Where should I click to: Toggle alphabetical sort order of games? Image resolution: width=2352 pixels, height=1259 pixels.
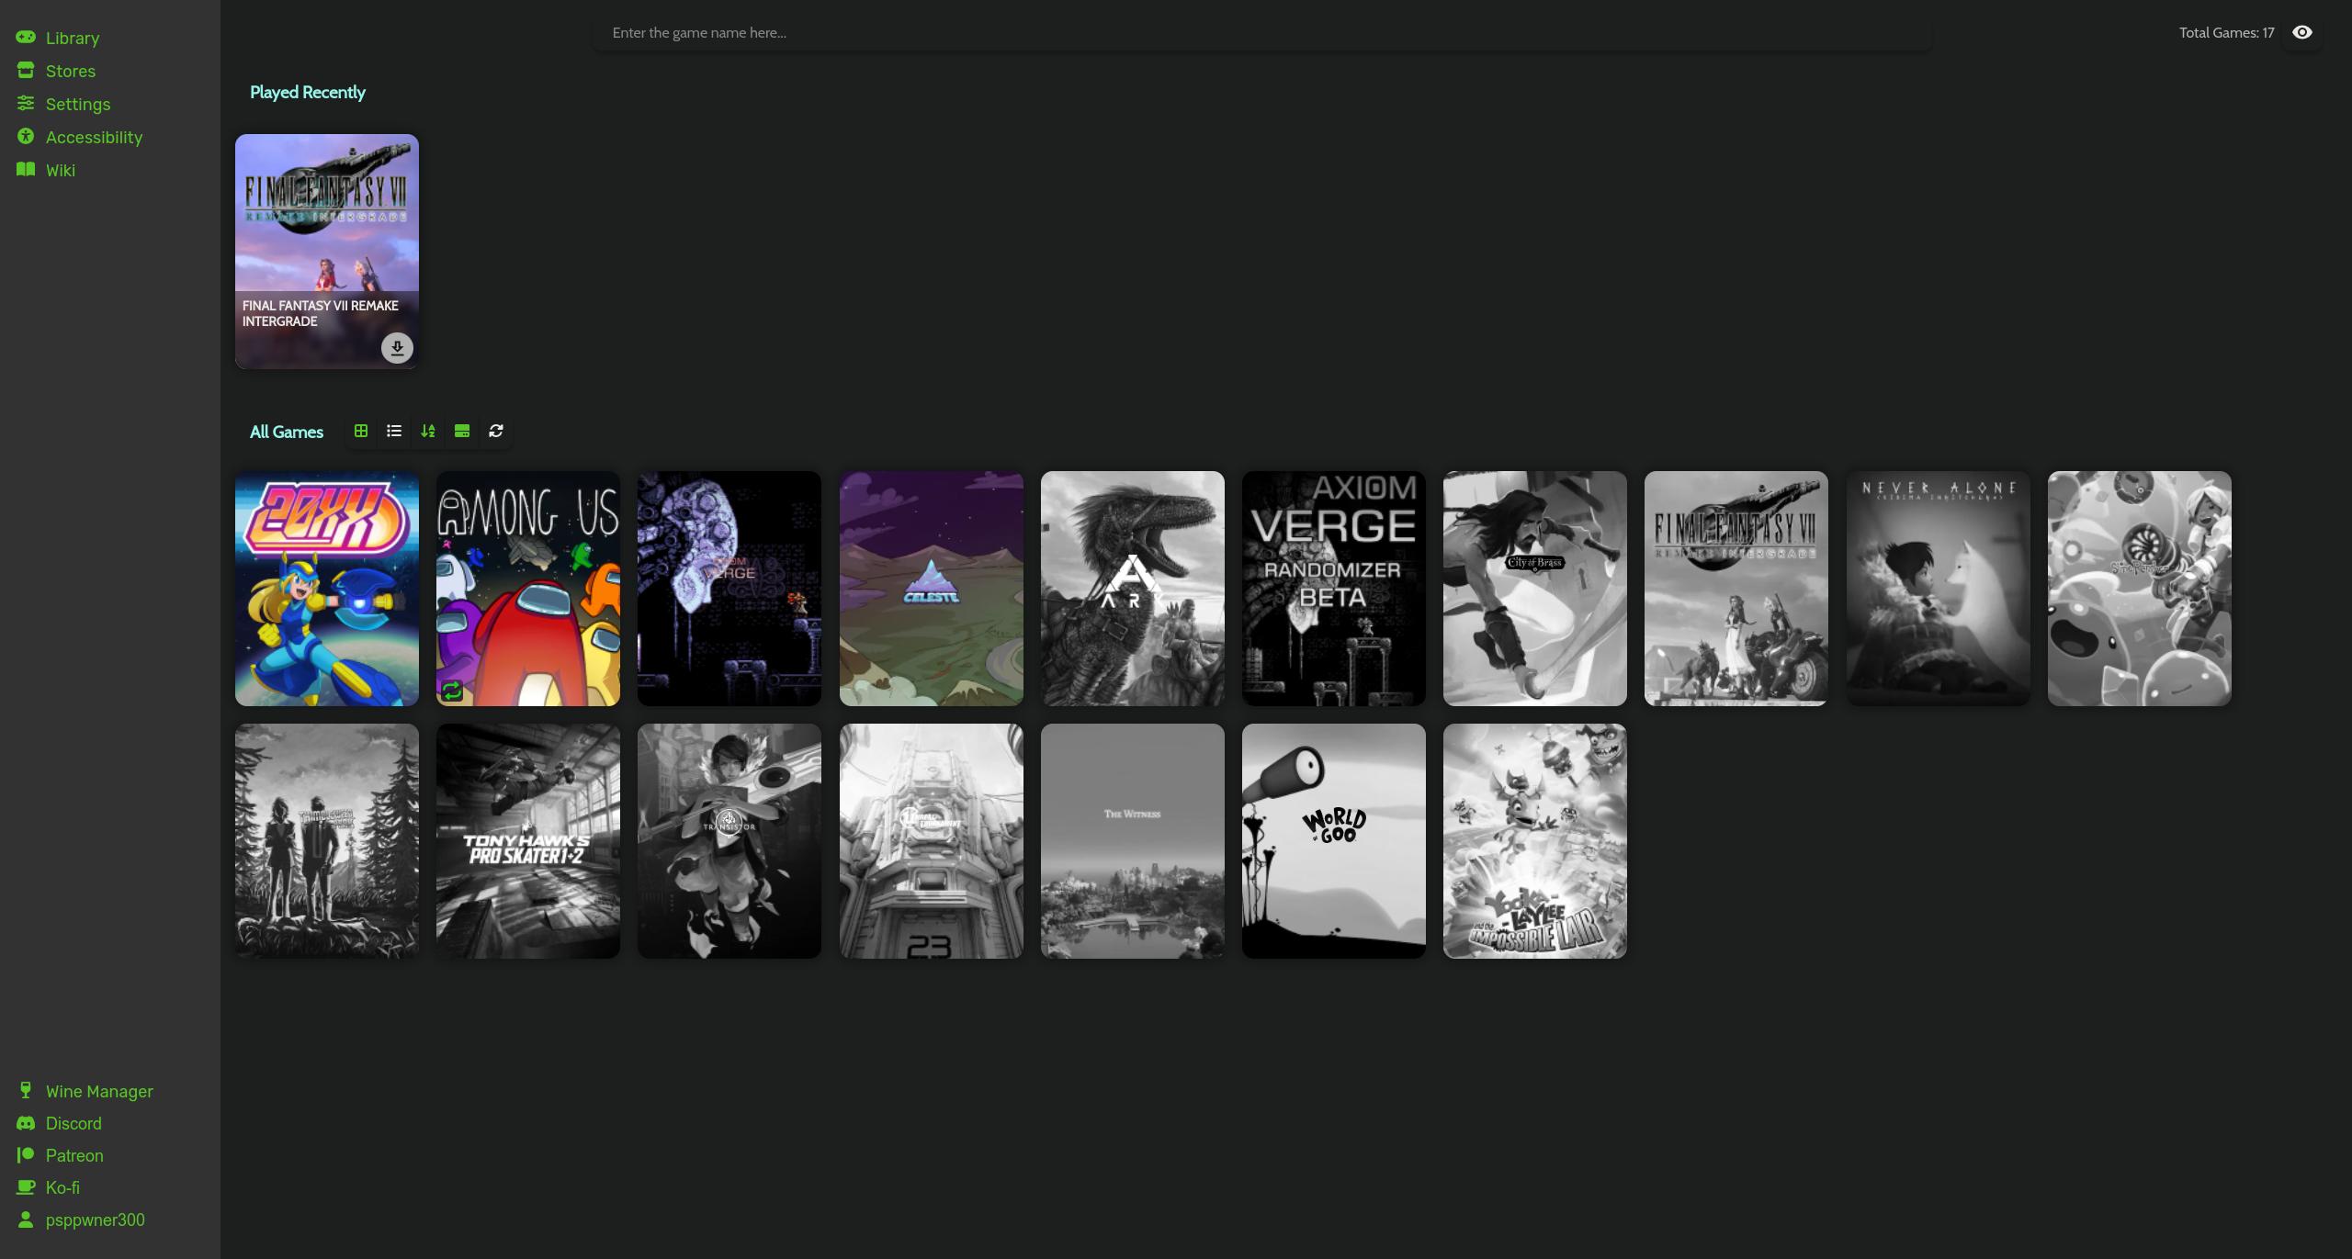[x=428, y=431]
